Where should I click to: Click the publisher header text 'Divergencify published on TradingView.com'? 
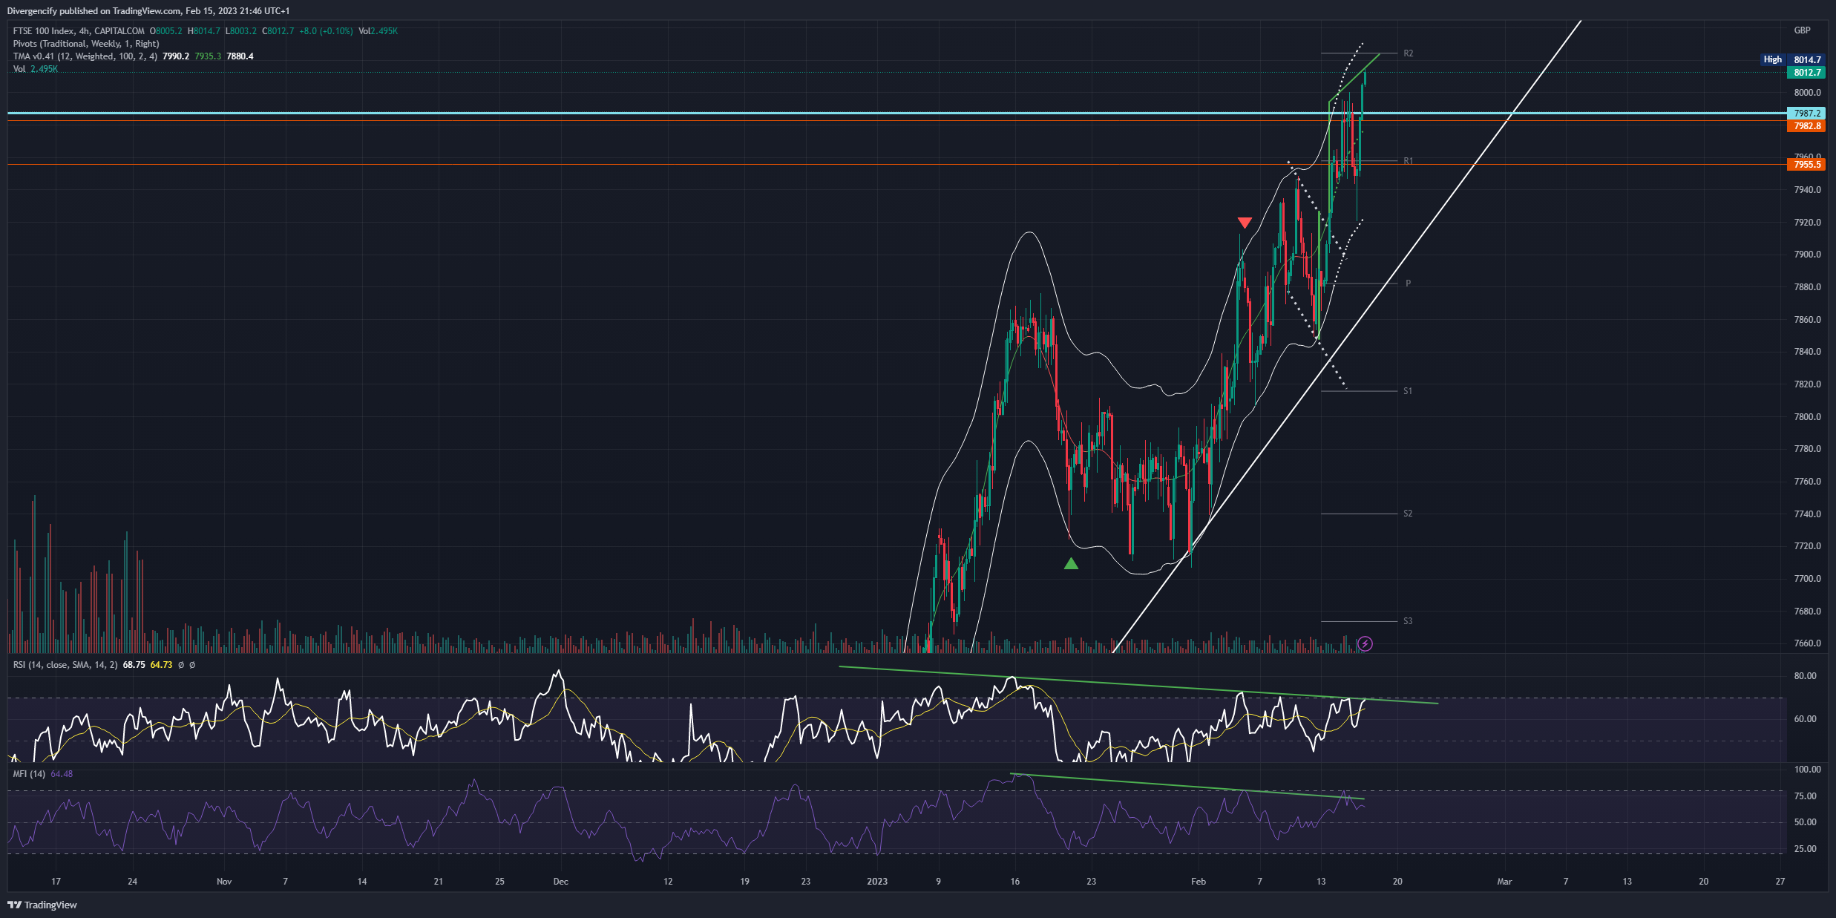[94, 11]
